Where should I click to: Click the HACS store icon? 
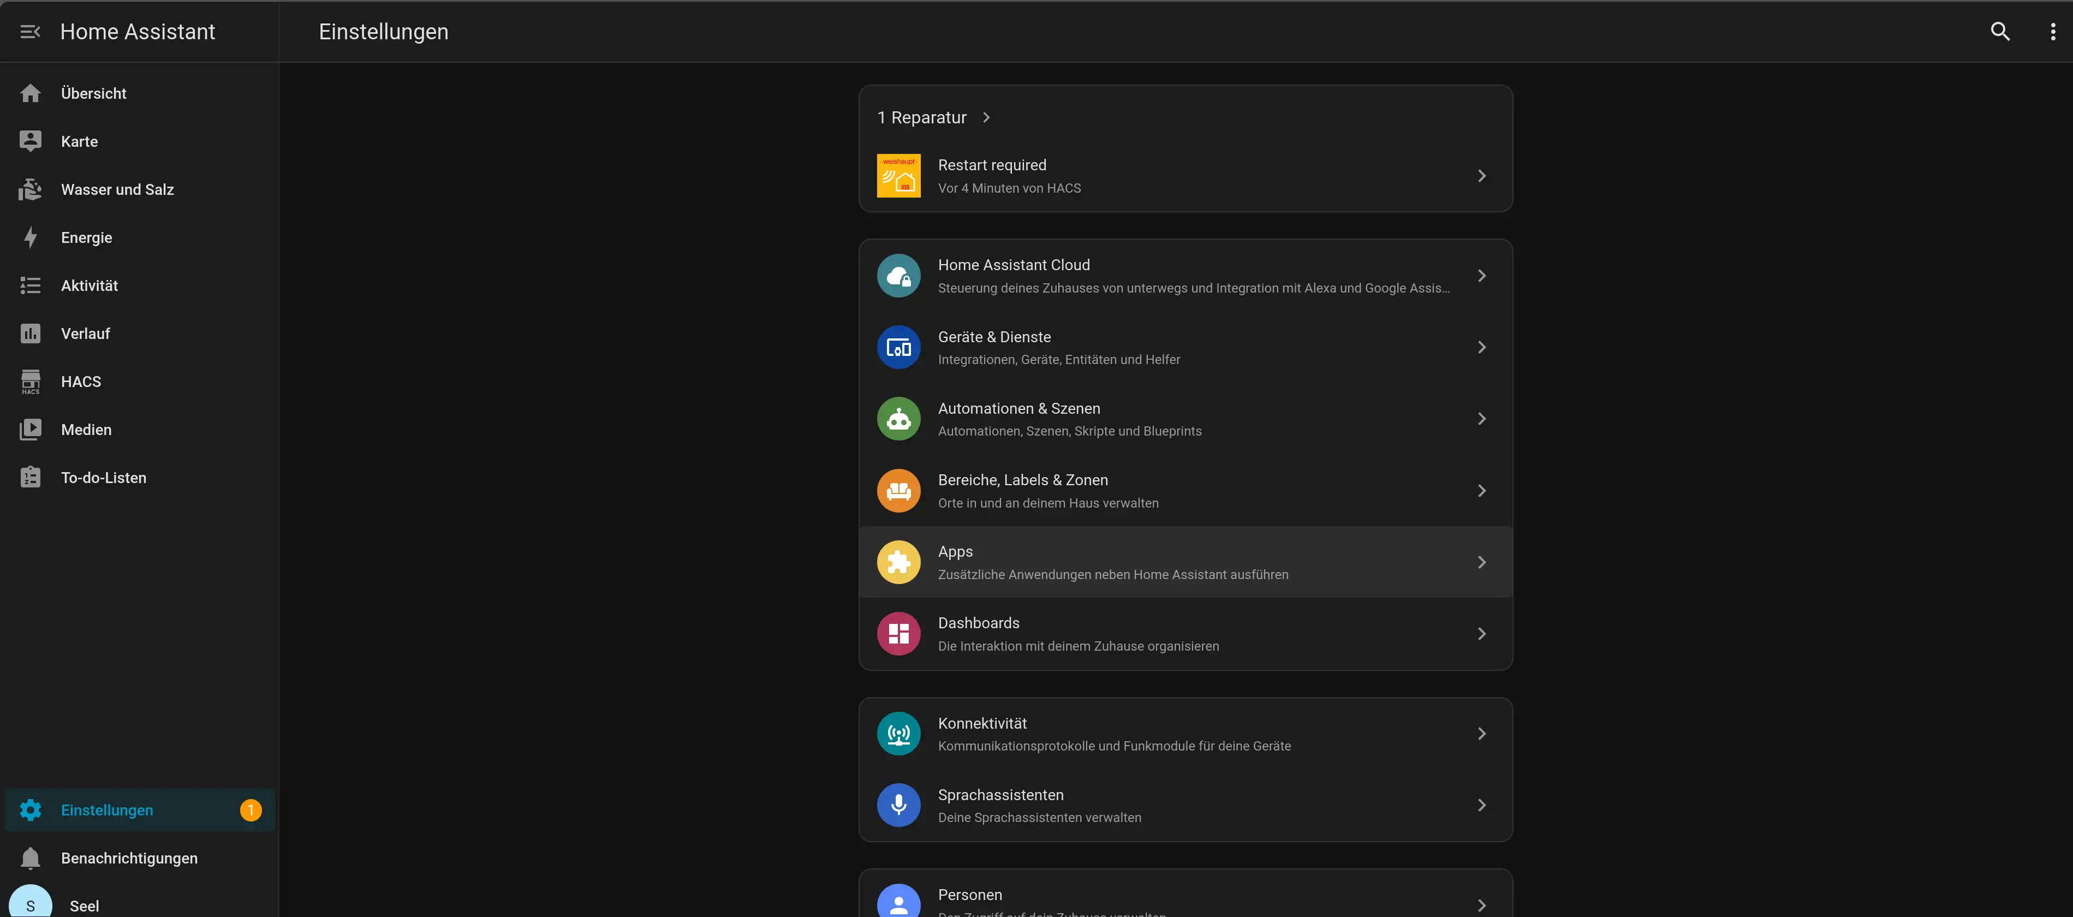pyautogui.click(x=31, y=382)
